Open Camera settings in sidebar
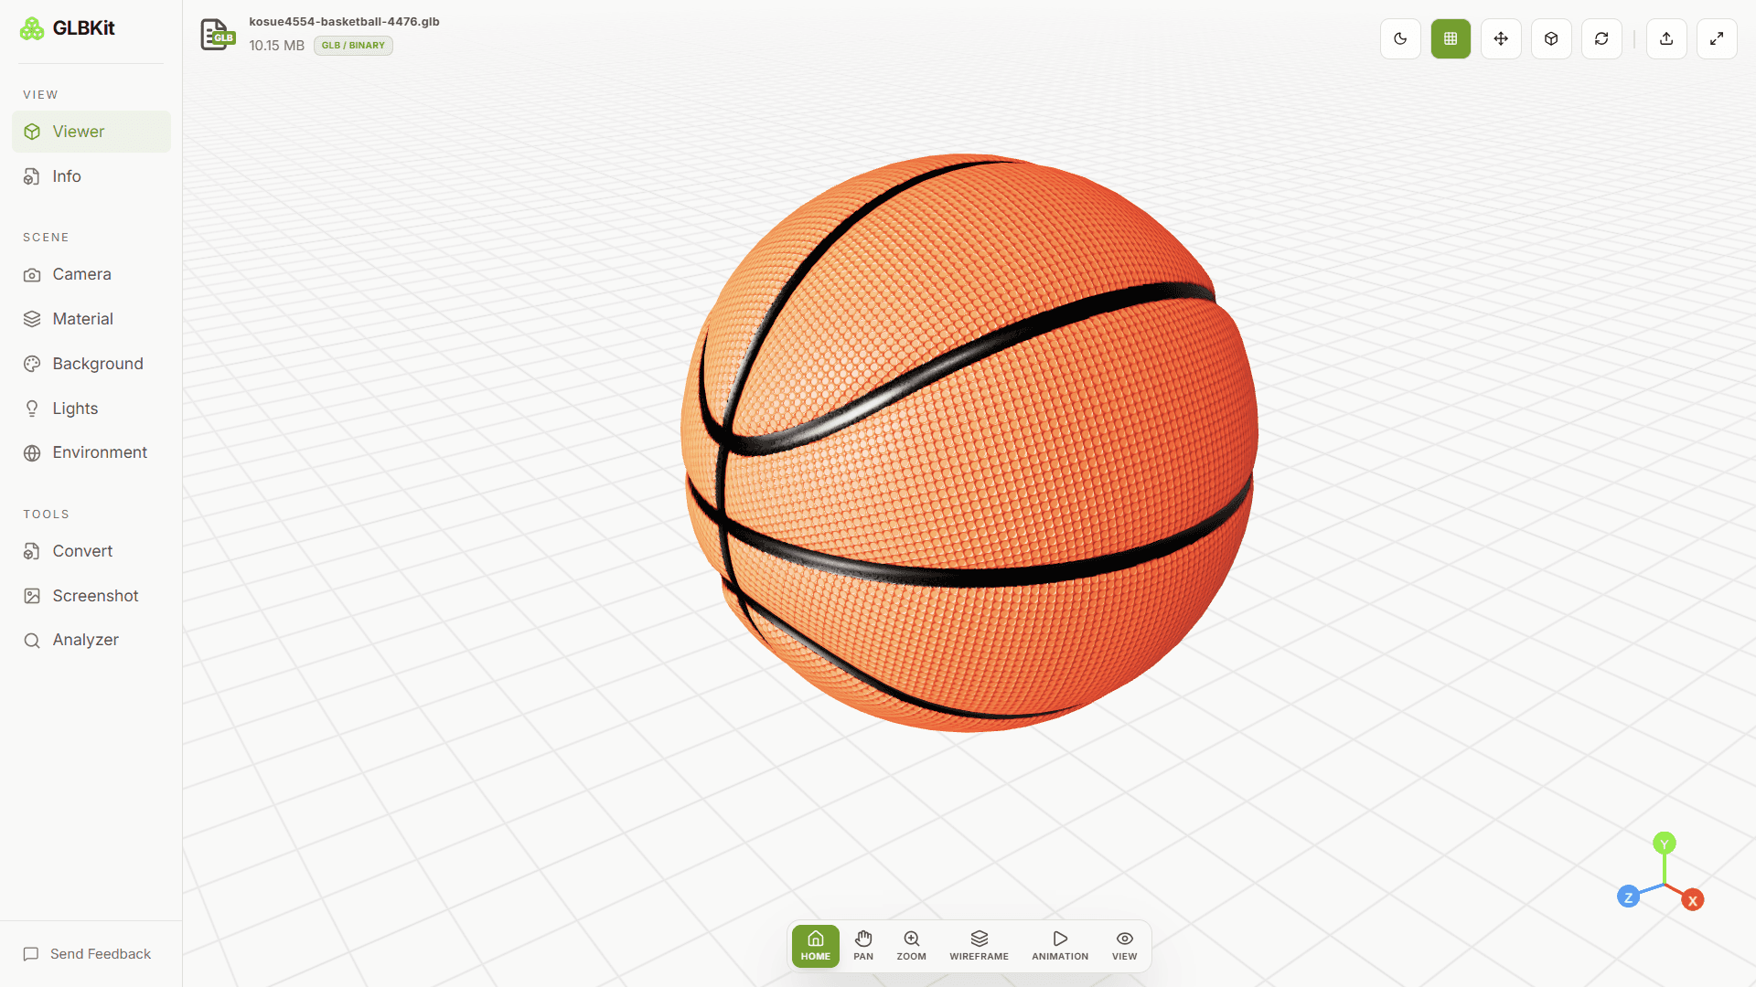 pyautogui.click(x=91, y=274)
